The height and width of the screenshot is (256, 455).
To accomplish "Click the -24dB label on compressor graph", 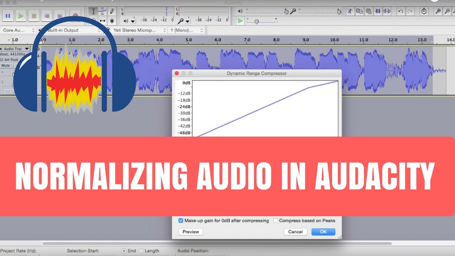I will coord(184,107).
